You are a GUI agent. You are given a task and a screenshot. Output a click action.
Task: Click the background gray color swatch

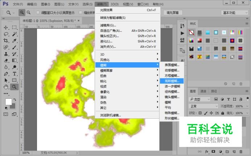tap(13, 107)
